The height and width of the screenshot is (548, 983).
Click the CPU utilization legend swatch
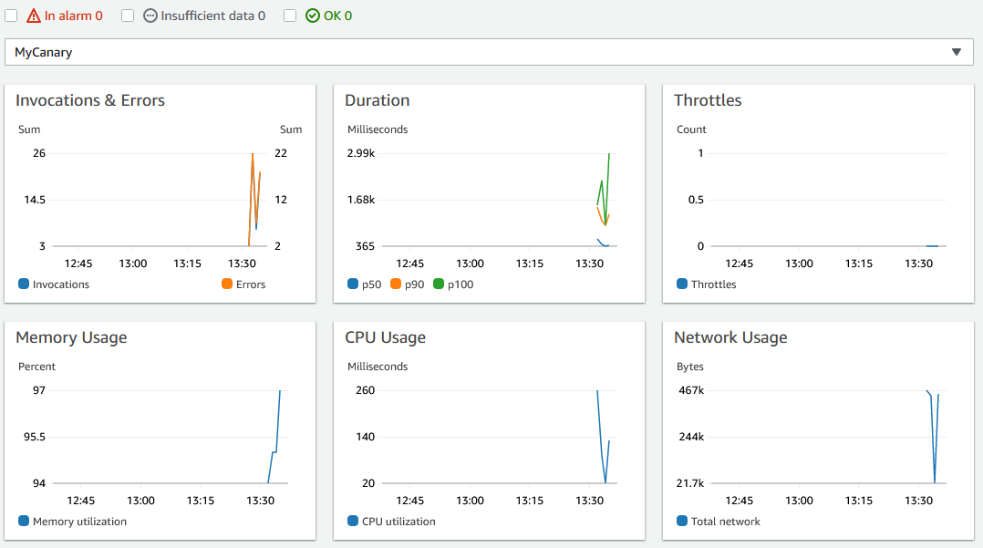pyautogui.click(x=352, y=521)
